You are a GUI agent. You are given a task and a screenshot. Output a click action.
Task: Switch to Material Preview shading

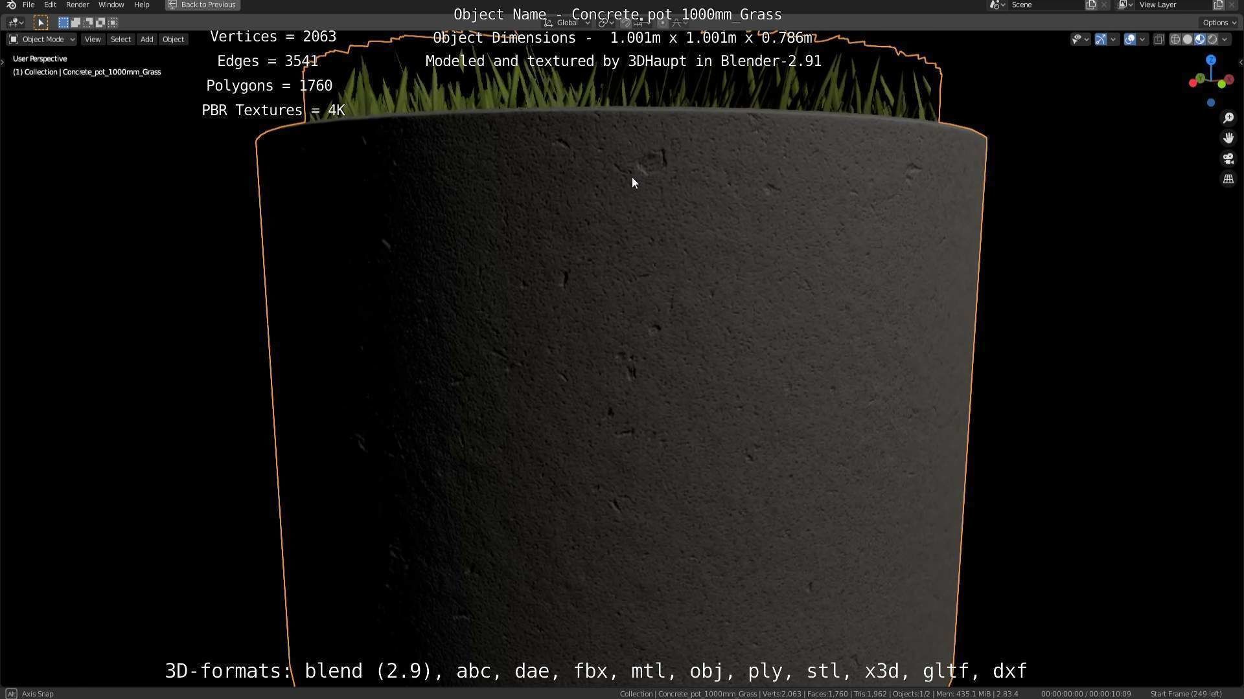(x=1199, y=39)
